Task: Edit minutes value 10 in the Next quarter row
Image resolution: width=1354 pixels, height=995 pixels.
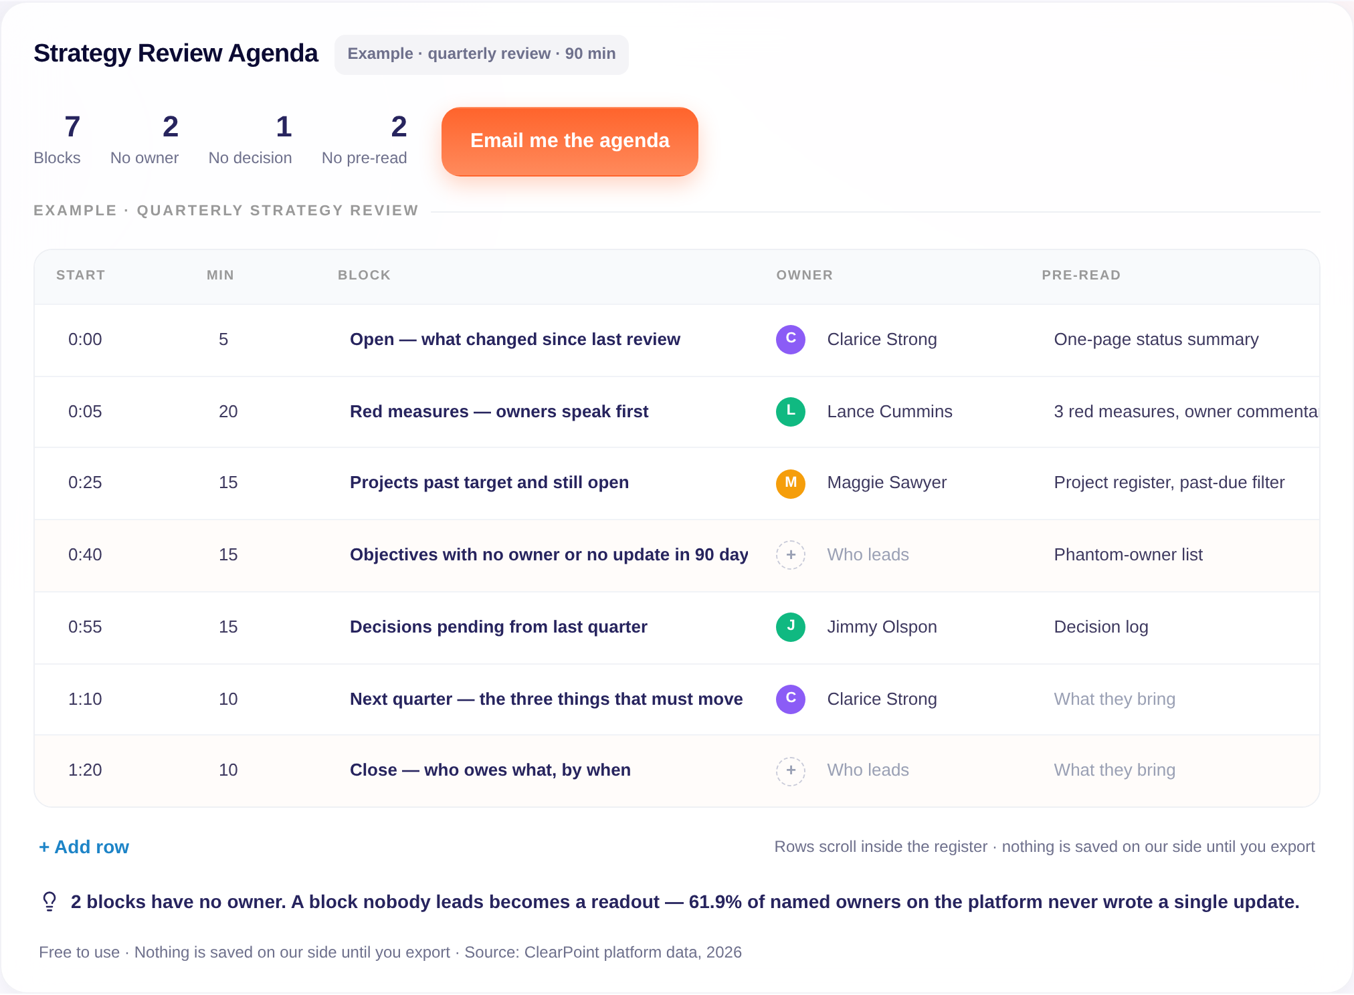Action: tap(228, 699)
